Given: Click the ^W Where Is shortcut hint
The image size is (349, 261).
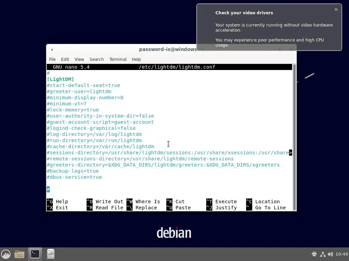Looking at the screenshot, I should [143, 202].
